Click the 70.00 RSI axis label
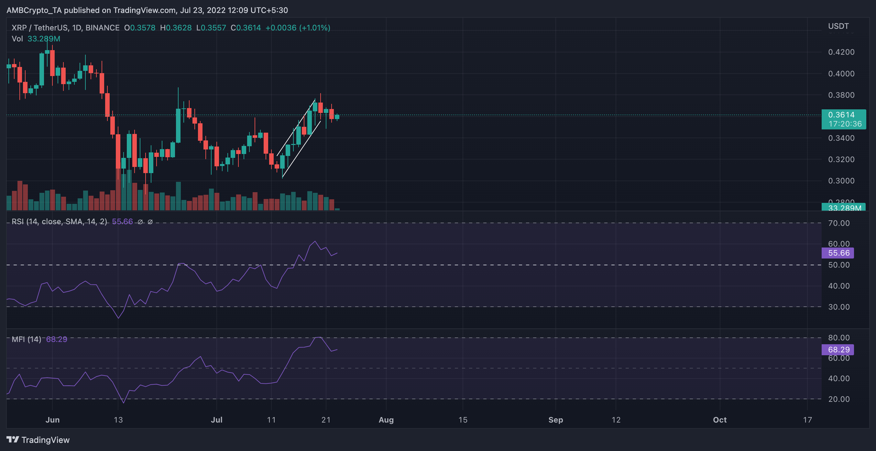 838,223
